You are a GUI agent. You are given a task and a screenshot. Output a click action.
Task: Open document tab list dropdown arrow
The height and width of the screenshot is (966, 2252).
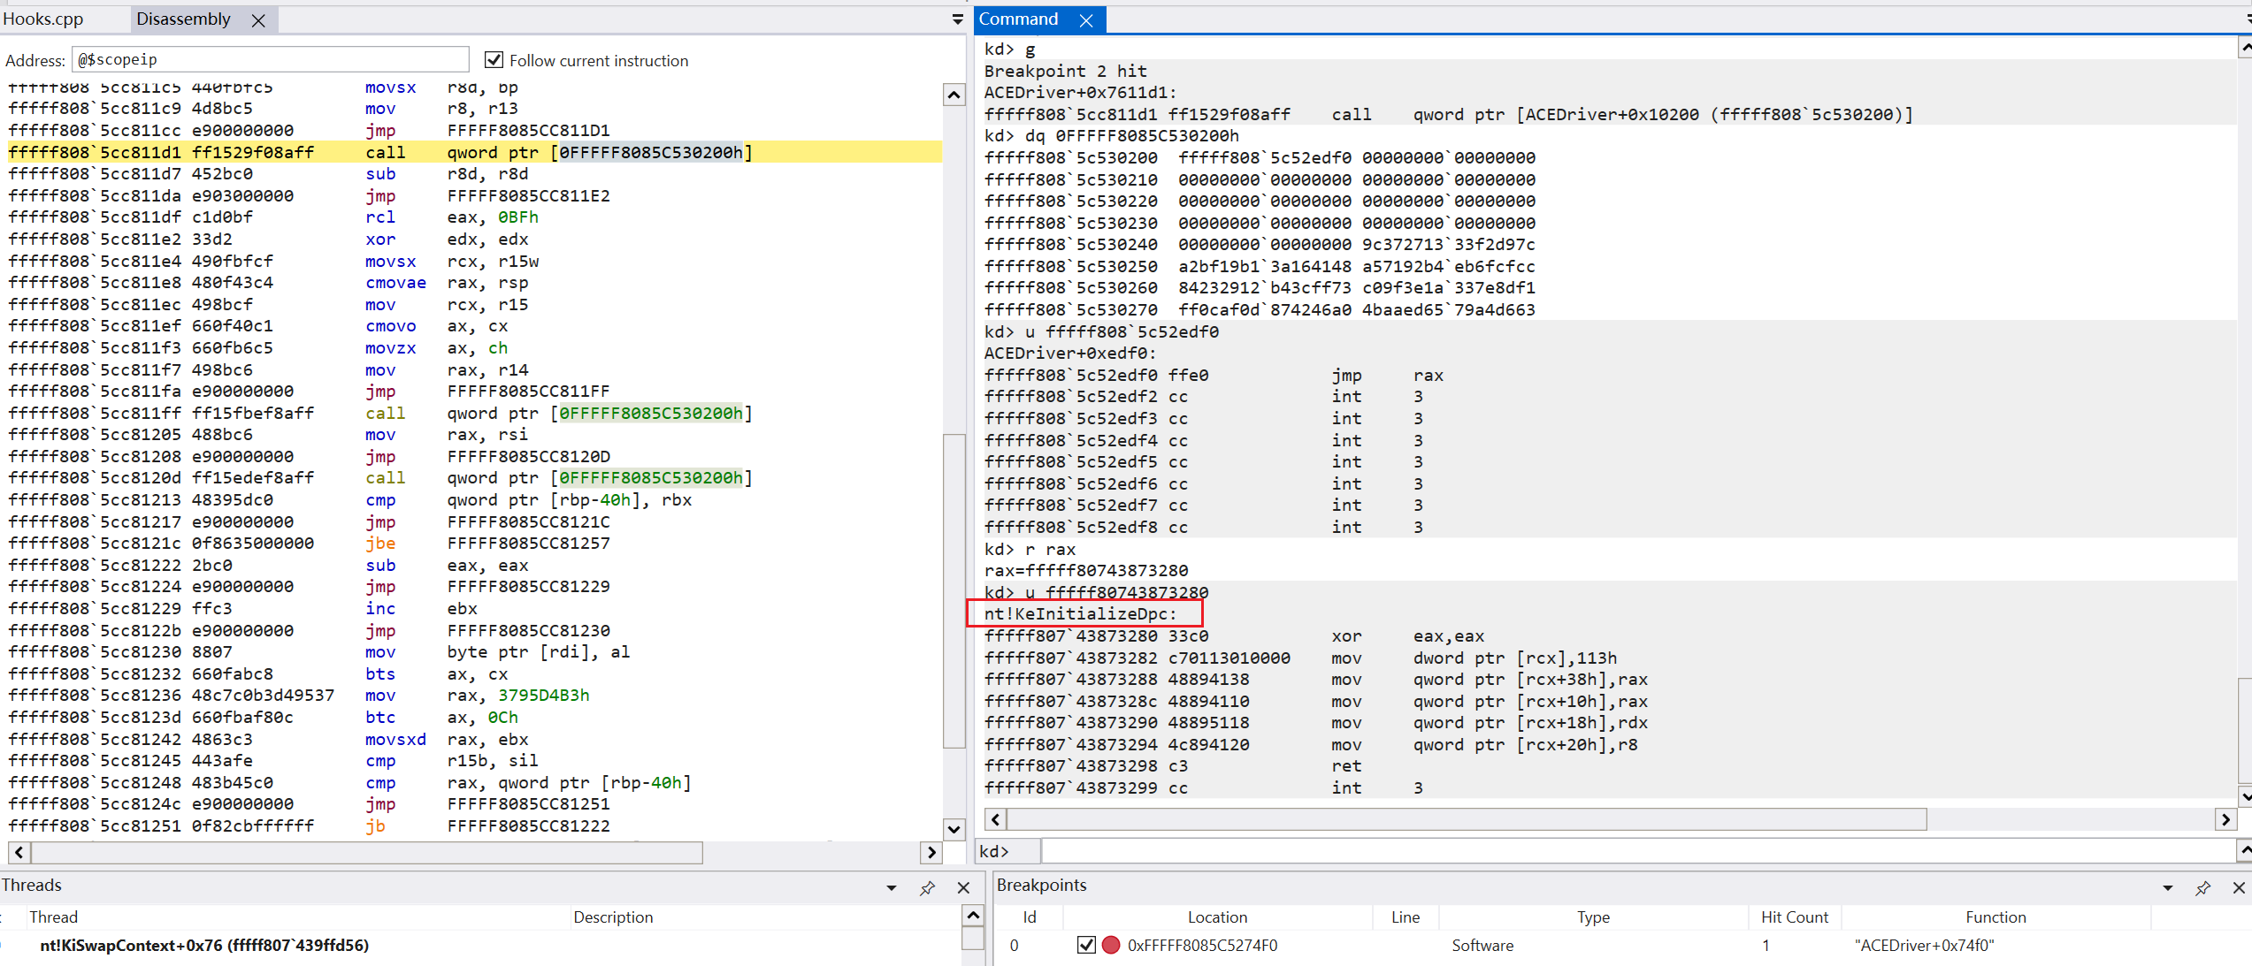957,19
